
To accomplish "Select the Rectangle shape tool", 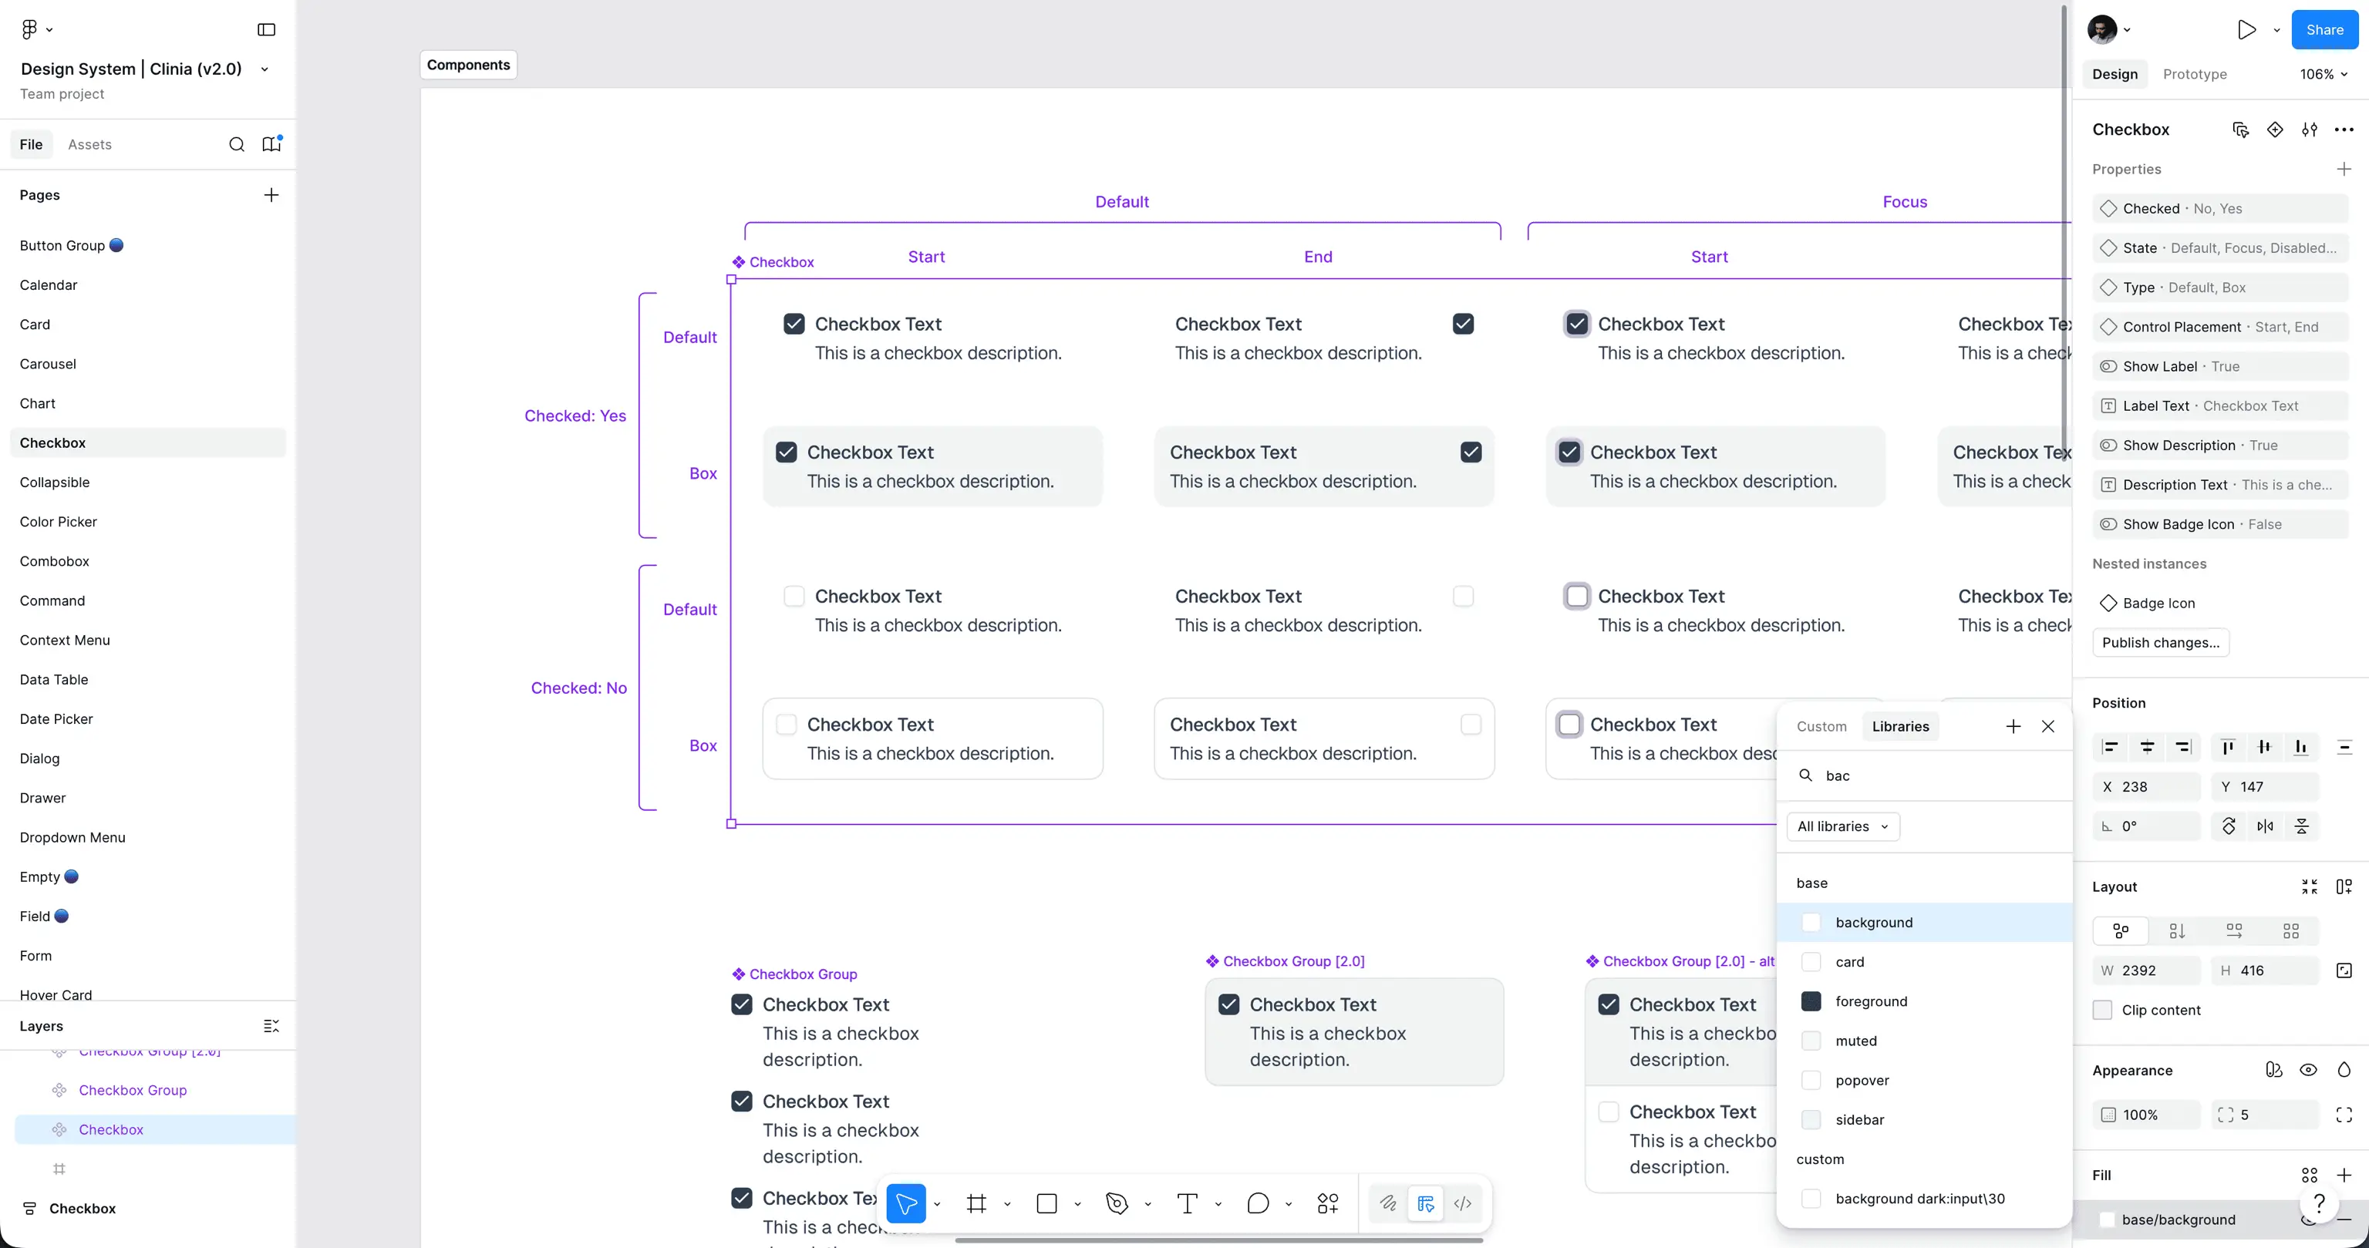I will click(1046, 1204).
